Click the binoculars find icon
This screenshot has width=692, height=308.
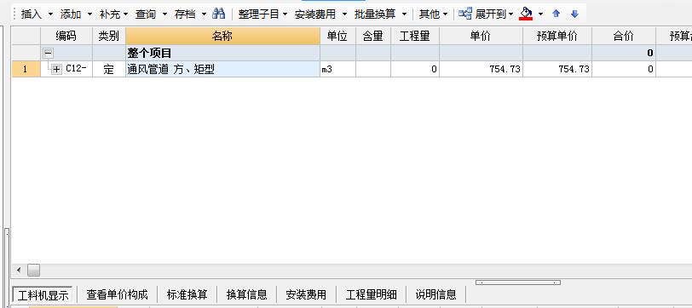[x=218, y=14]
